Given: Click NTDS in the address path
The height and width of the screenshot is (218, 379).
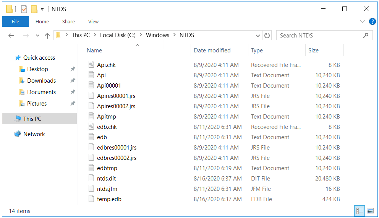Looking at the screenshot, I should [186, 35].
